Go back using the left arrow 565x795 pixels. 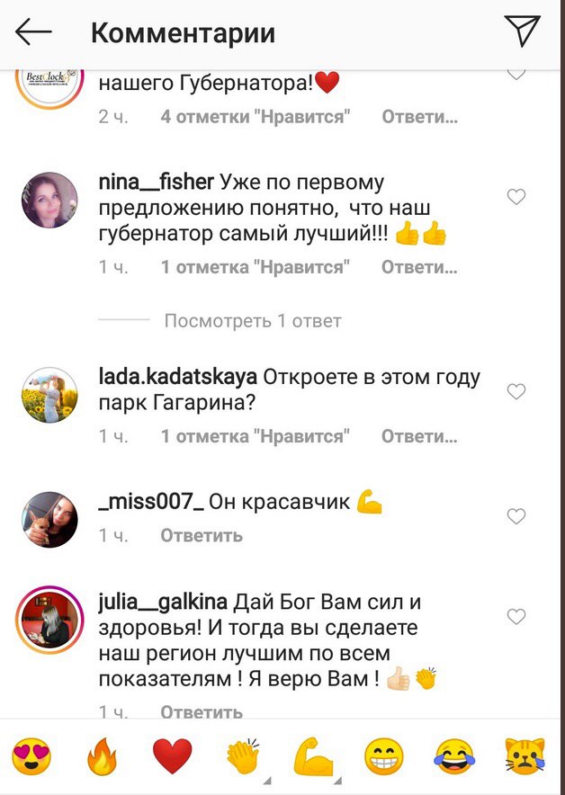tap(33, 32)
